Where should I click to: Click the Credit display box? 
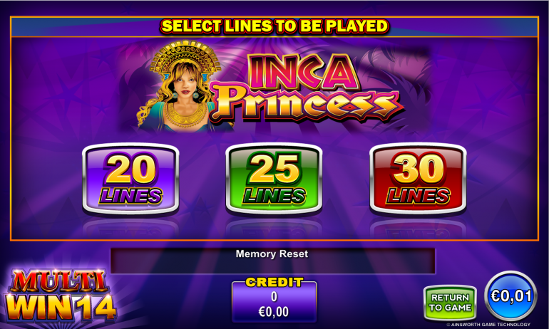pyautogui.click(x=274, y=300)
